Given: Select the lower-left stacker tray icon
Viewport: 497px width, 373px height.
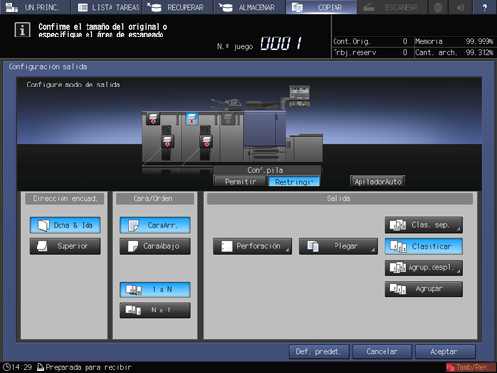Looking at the screenshot, I should [x=167, y=141].
